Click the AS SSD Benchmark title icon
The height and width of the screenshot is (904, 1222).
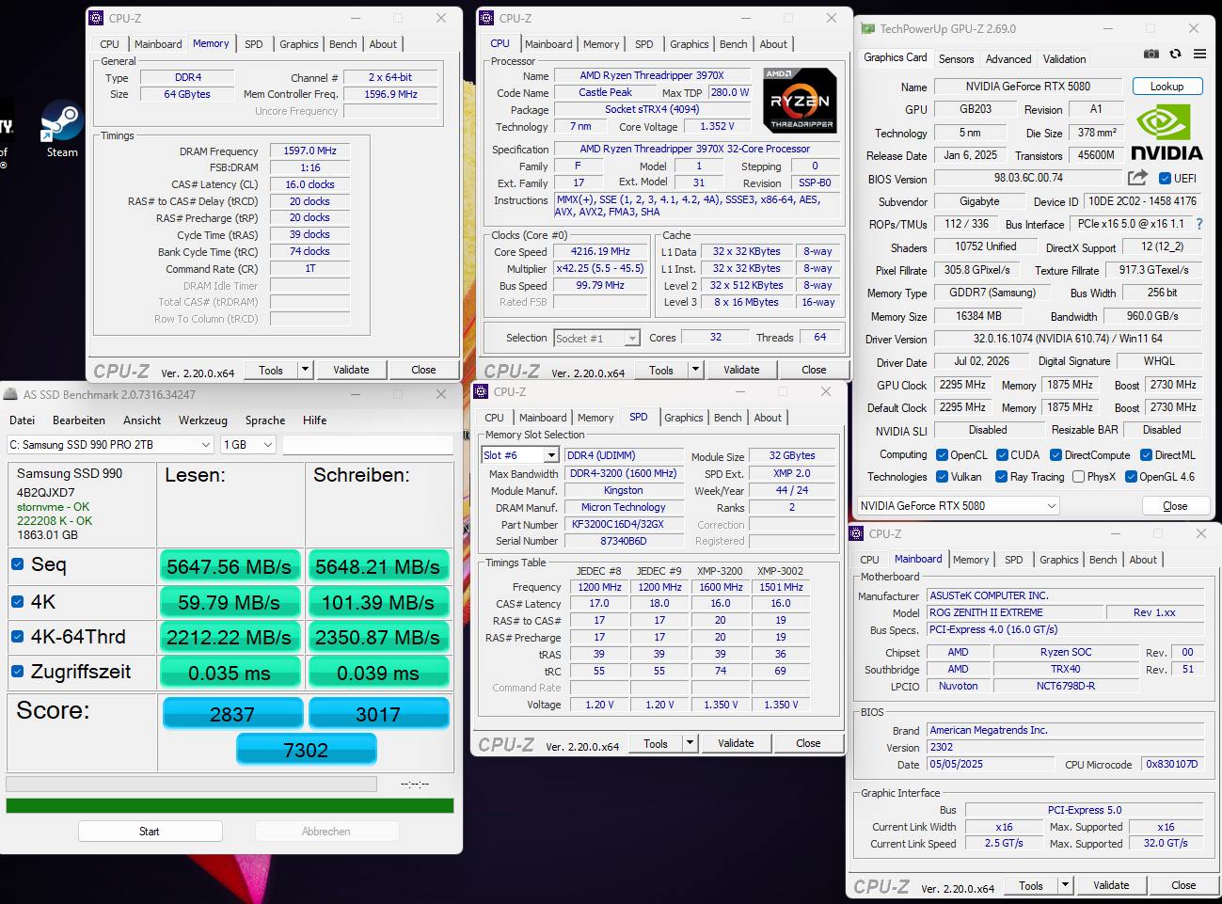click(10, 394)
